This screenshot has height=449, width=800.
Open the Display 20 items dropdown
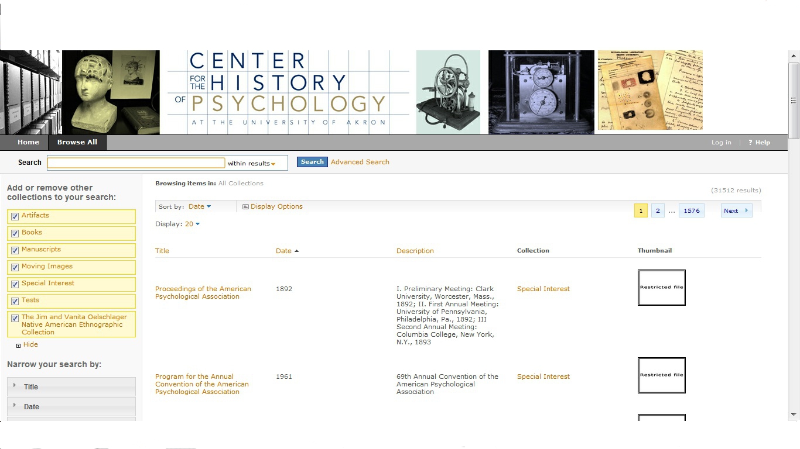[x=193, y=224]
